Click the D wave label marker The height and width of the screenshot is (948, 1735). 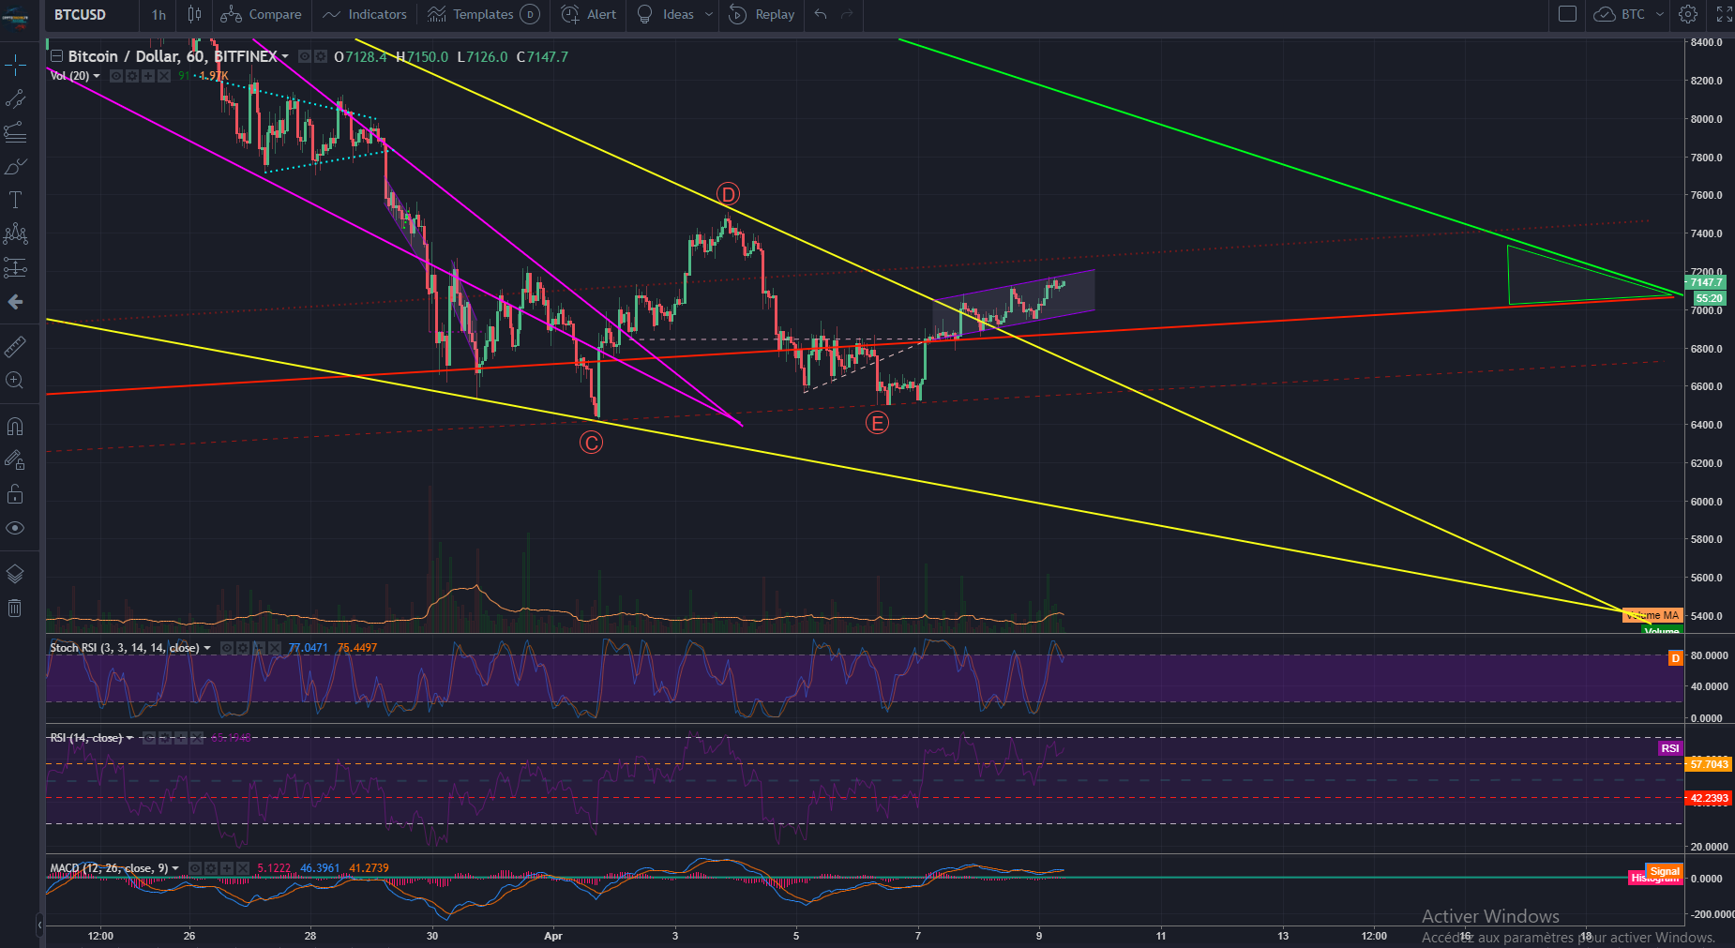[728, 194]
